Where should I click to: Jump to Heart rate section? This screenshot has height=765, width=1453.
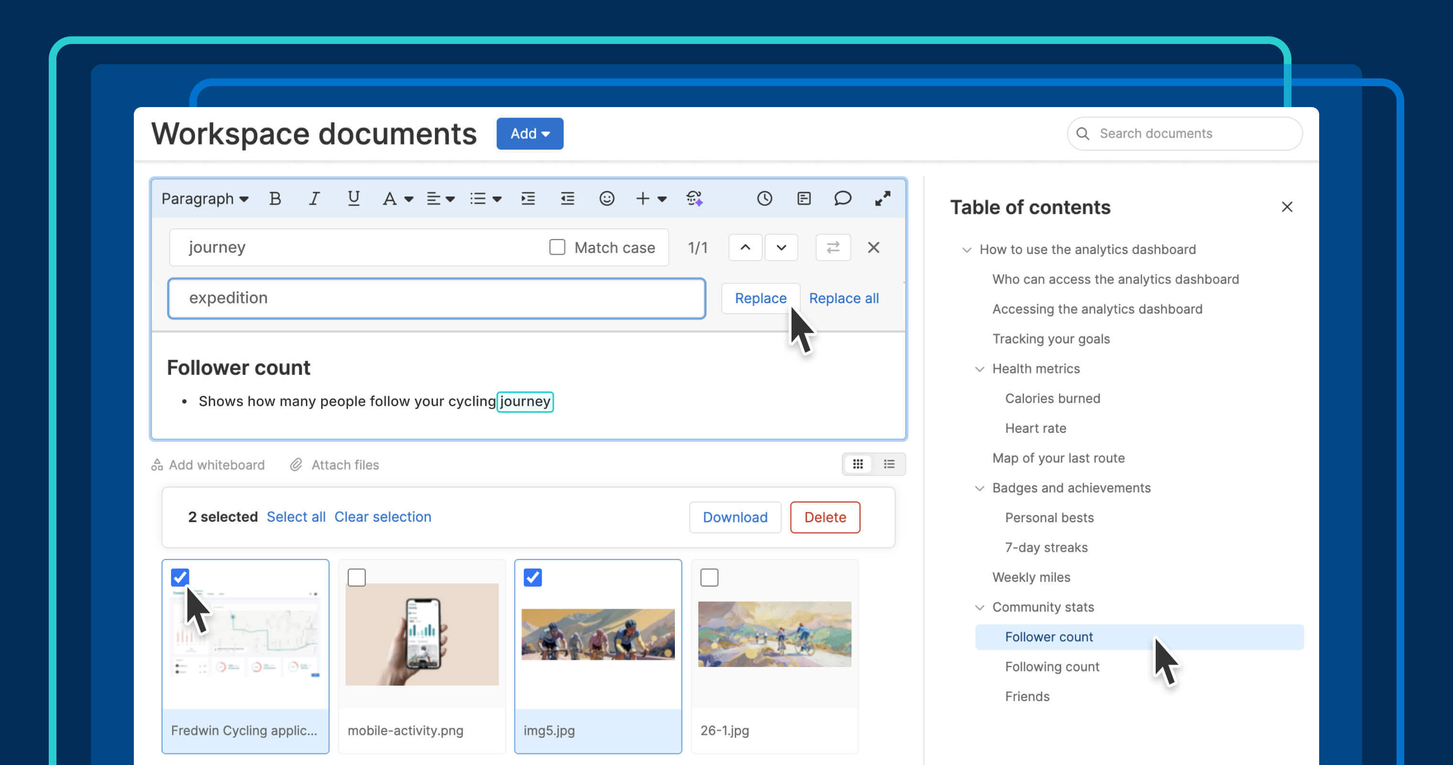point(1036,429)
